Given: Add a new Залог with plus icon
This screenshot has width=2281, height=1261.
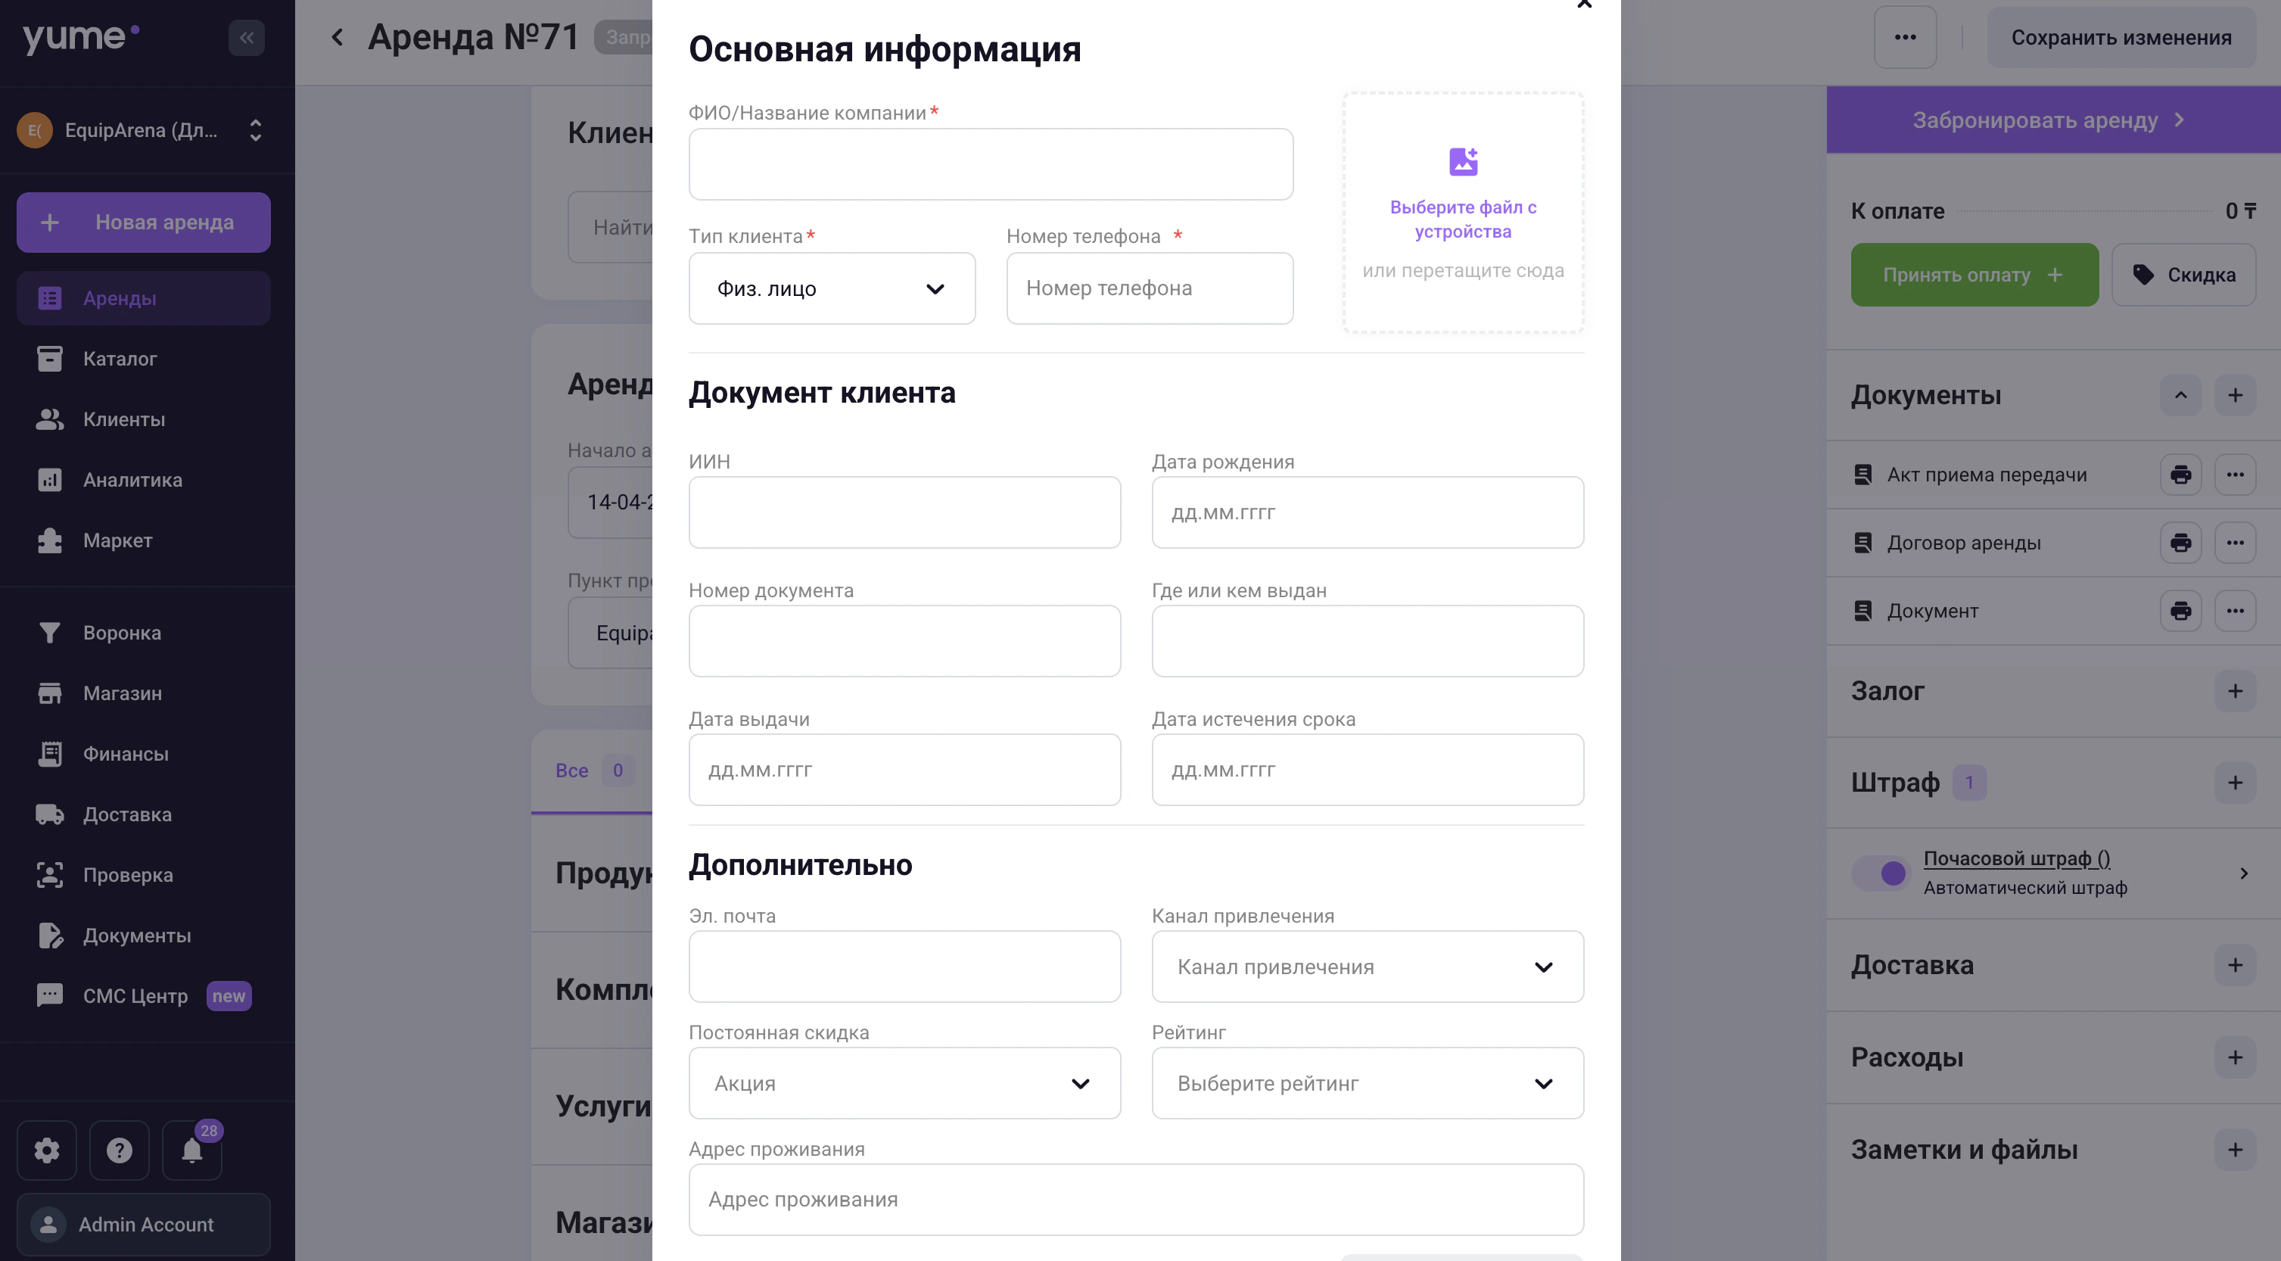Looking at the screenshot, I should coord(2234,691).
